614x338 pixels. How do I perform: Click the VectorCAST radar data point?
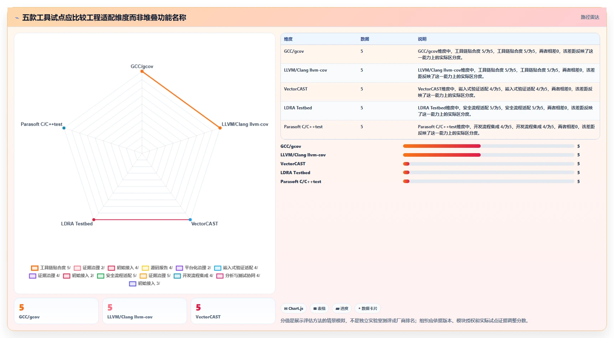(x=190, y=219)
